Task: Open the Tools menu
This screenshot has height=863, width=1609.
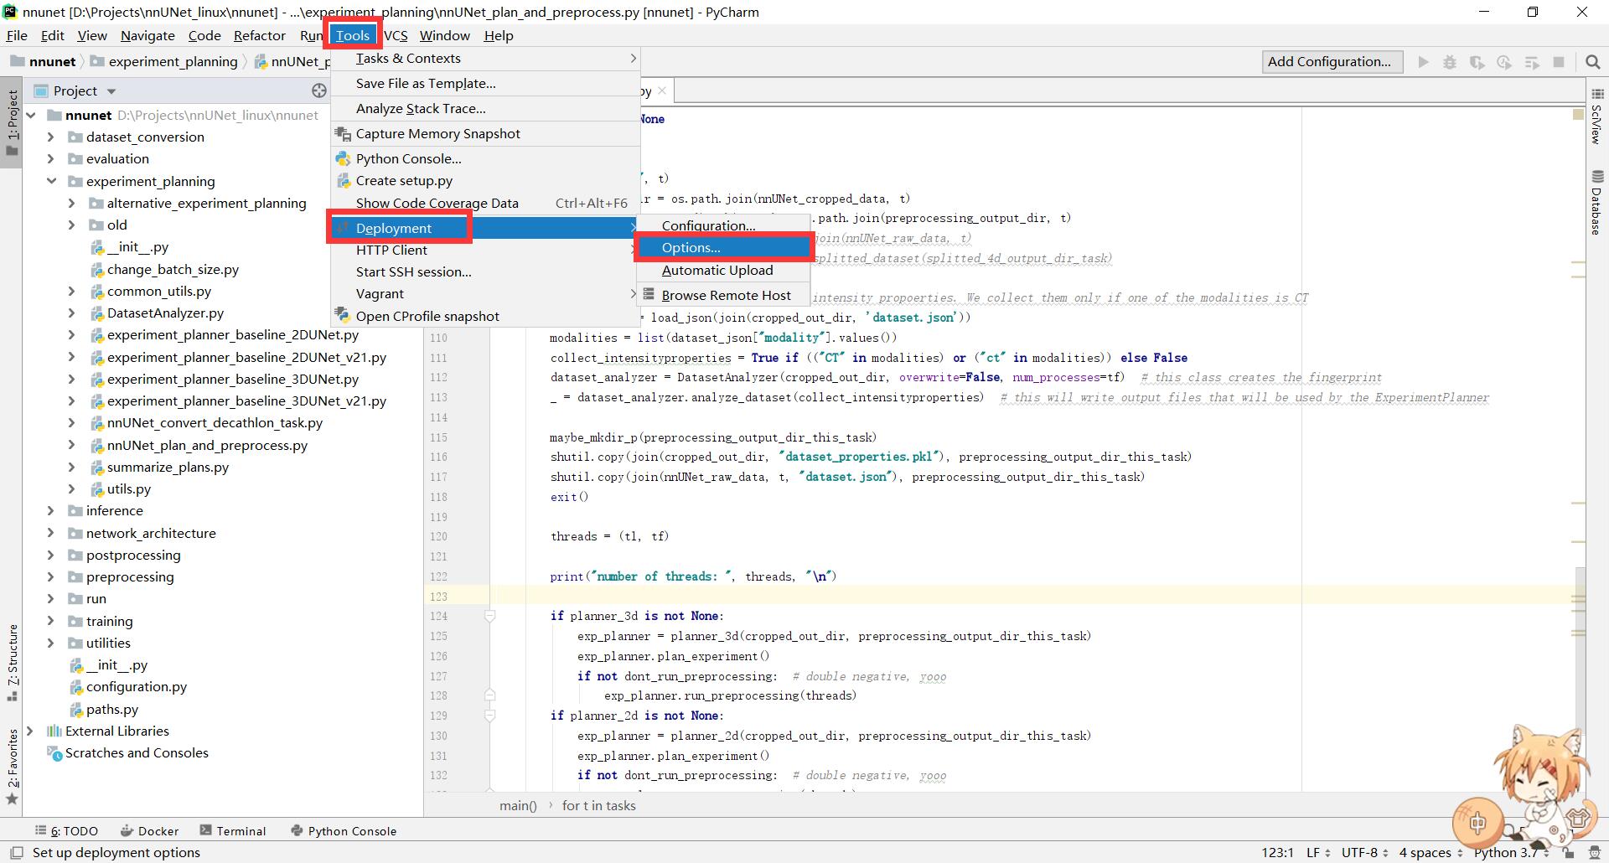Action: click(353, 35)
